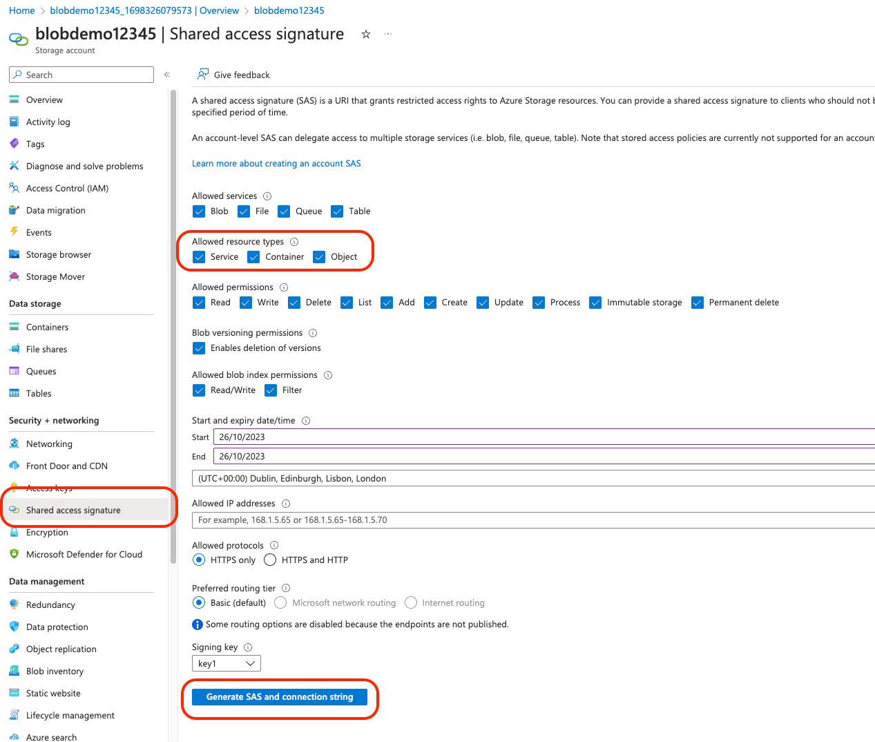
Task: Uncheck the Permanent delete permission
Action: (698, 303)
